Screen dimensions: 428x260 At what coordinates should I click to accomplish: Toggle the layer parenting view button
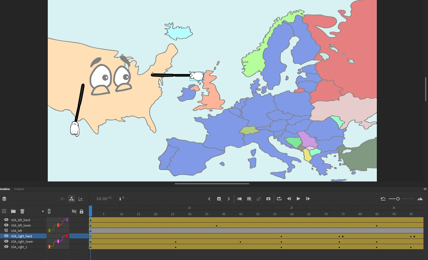pos(72,199)
